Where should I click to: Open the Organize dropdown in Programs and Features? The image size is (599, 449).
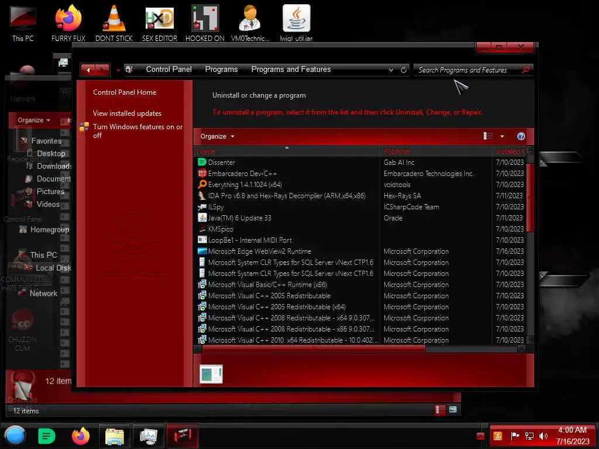click(218, 136)
